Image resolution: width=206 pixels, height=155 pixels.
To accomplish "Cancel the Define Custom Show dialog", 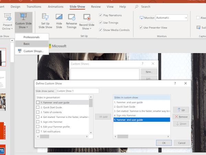I will (x=182, y=143).
